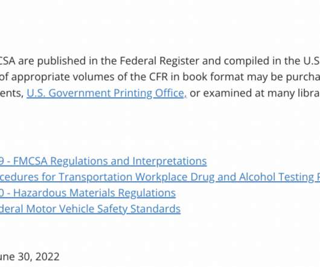The width and height of the screenshot is (320, 267).
Task: Click the word "Standards" in safety link
Action: [155, 209]
